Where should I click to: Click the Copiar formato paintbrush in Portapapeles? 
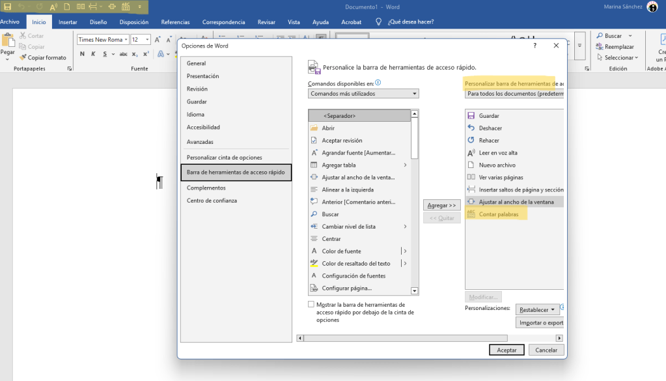[42, 57]
